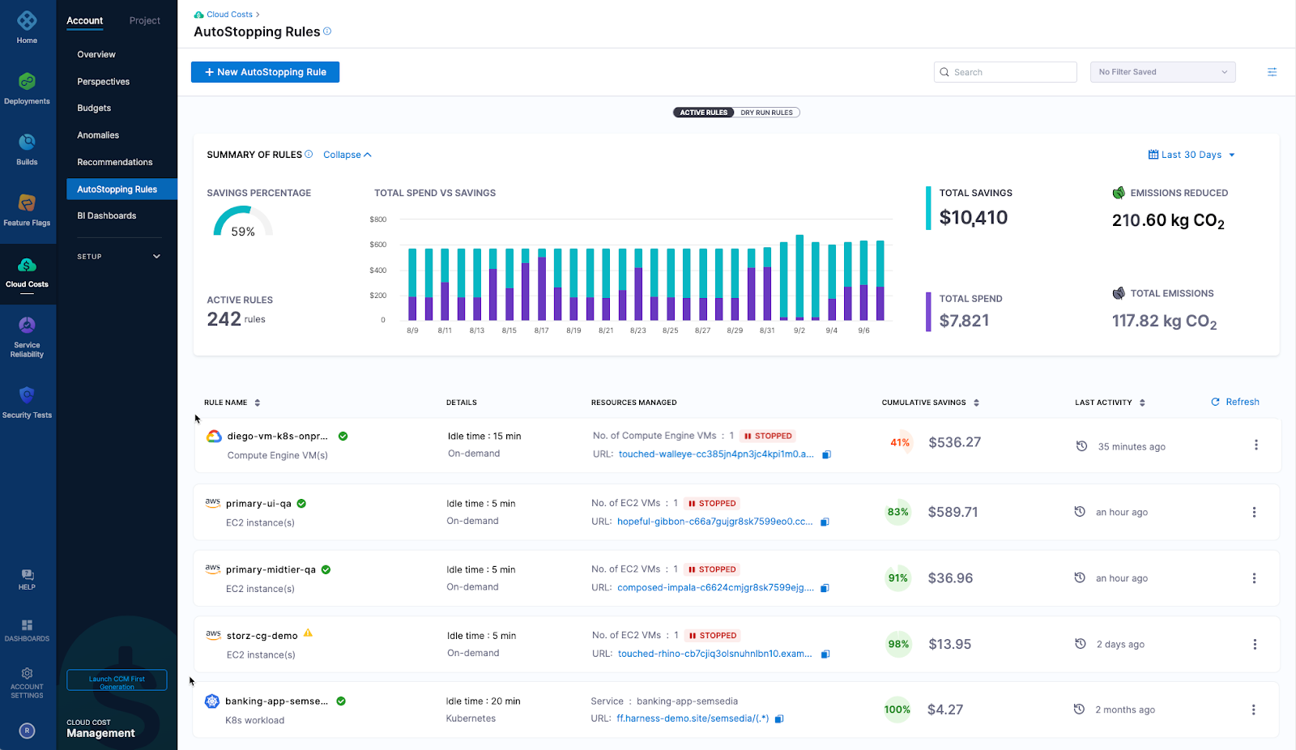Open Account Settings gear icon

tap(27, 674)
